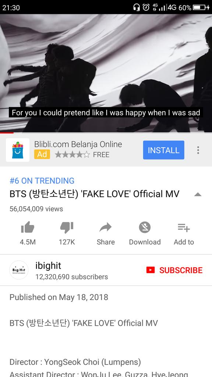Screen dimensions: 212x377
Task: Tap the yellow Ad badge
Action: pos(42,154)
